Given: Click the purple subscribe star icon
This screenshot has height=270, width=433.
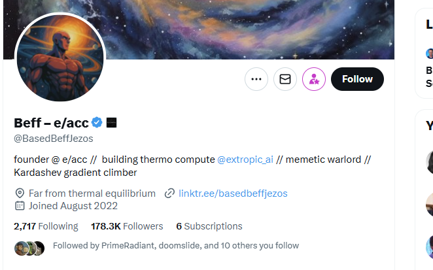Looking at the screenshot, I should [314, 79].
